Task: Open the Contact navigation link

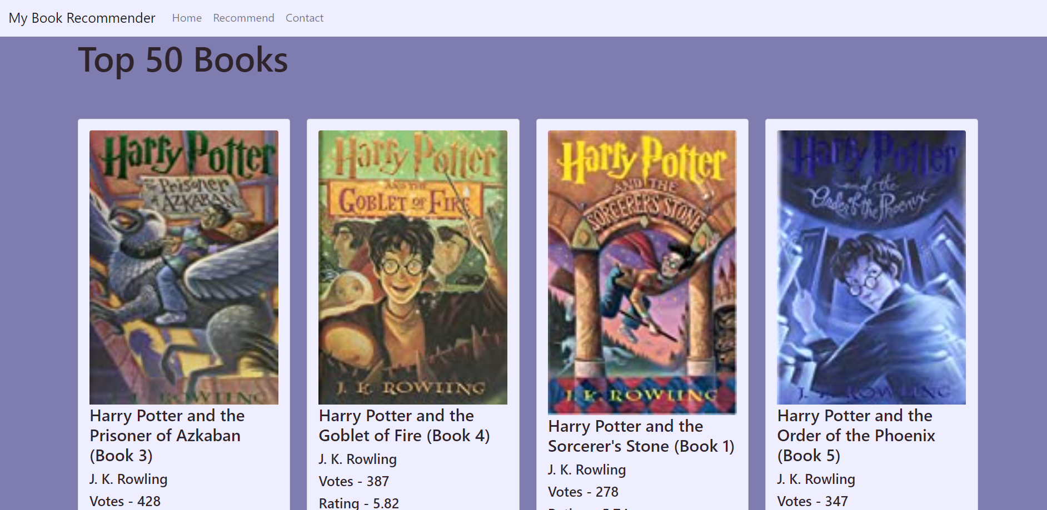Action: [x=304, y=17]
